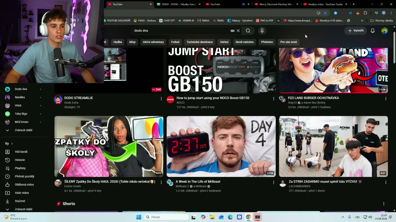Click the taskbar Hledat search box
The height and width of the screenshot is (222, 396).
tap(166, 217)
